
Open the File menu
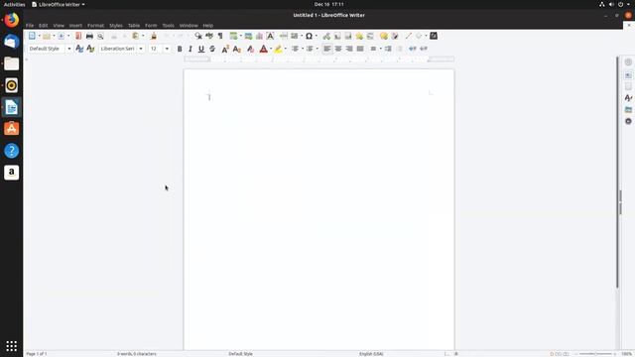30,26
